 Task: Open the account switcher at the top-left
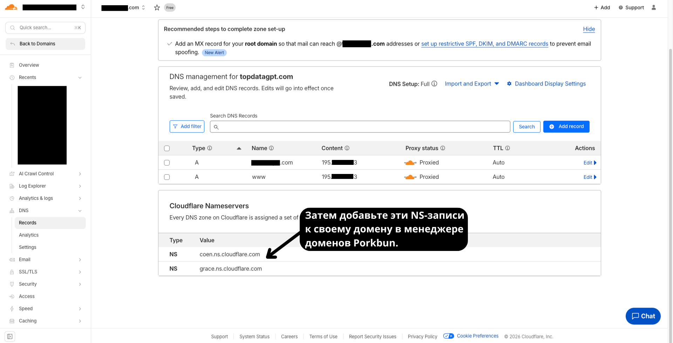click(x=83, y=7)
